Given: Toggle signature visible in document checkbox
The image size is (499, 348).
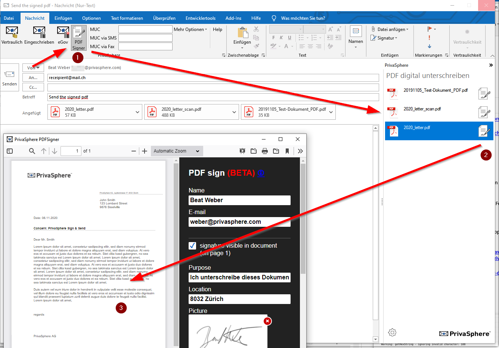Looking at the screenshot, I should coord(192,245).
